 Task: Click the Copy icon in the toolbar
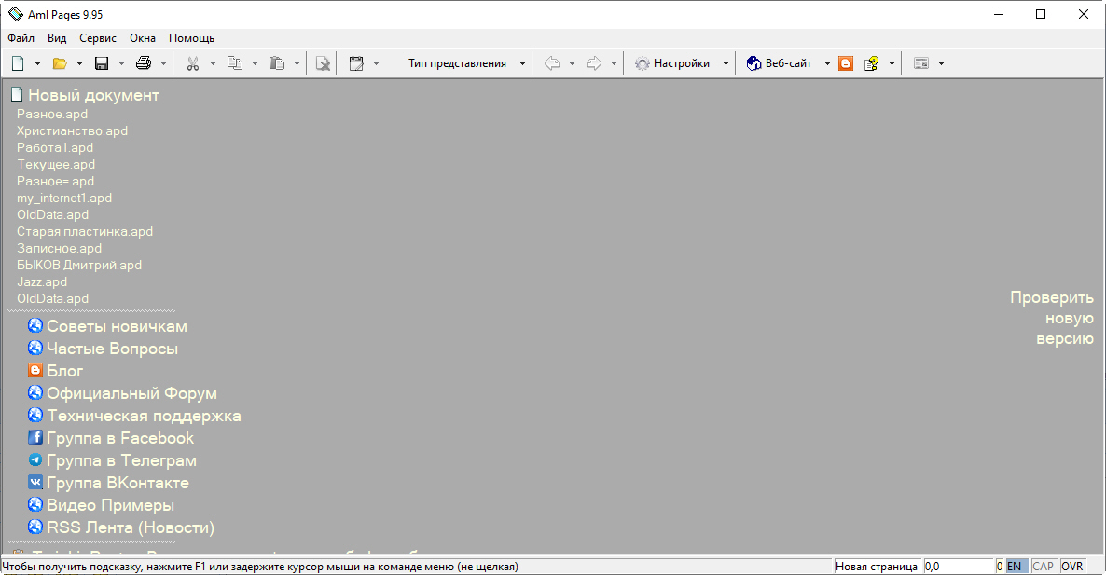point(235,63)
